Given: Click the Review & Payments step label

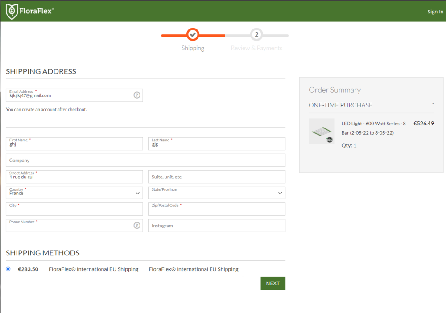Looking at the screenshot, I should point(256,48).
